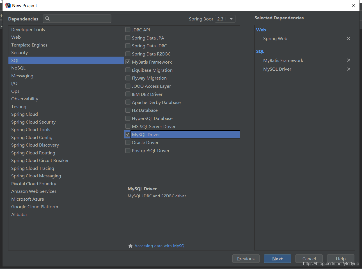The width and height of the screenshot is (362, 269).
Task: Select MyBatis Framework in selected dependencies list
Action: [283, 60]
